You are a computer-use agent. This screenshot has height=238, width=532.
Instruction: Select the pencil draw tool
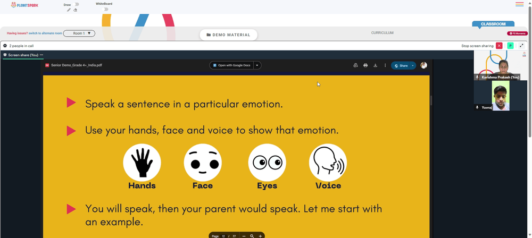tap(69, 10)
